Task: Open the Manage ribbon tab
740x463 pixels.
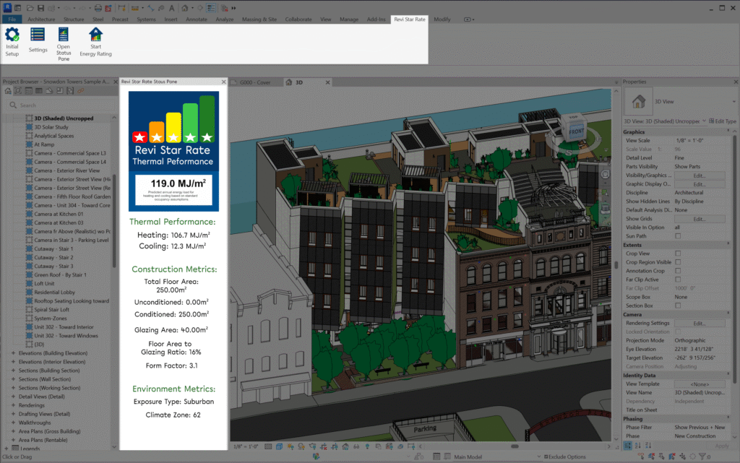Action: (x=350, y=20)
